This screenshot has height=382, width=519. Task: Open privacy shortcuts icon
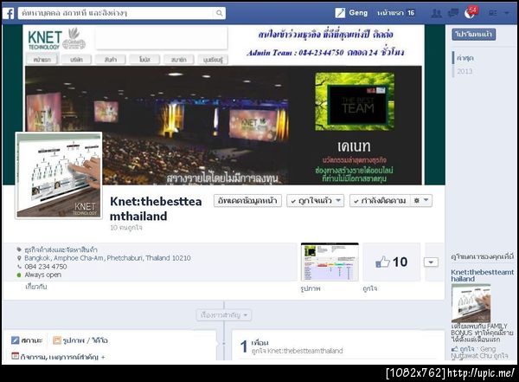493,13
